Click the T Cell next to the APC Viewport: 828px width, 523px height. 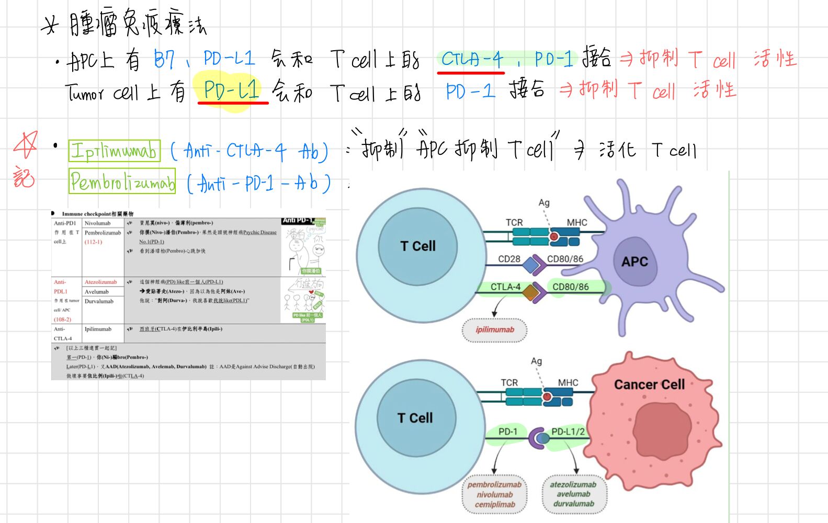click(417, 246)
